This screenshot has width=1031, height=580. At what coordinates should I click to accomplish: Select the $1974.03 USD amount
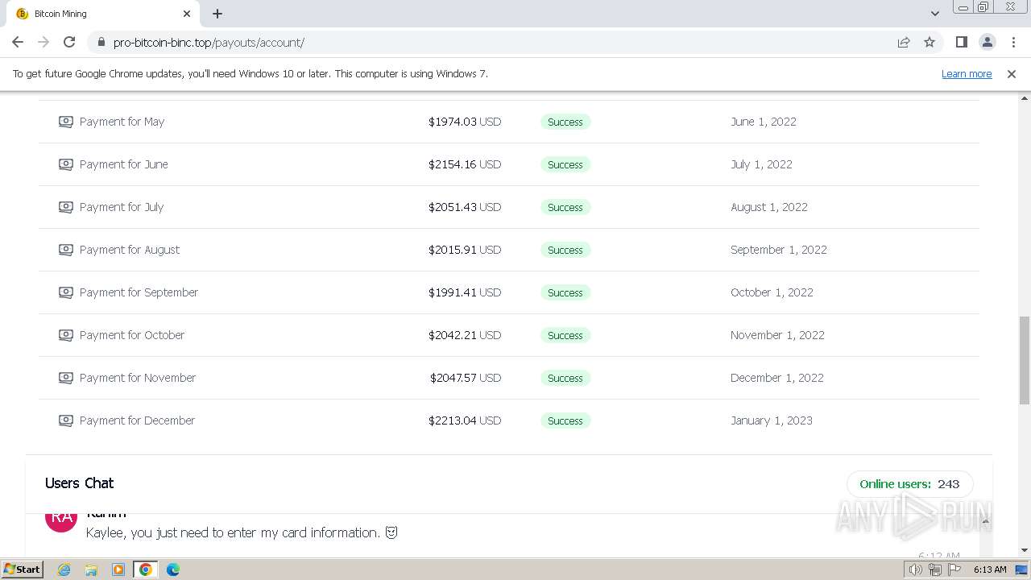(x=465, y=122)
